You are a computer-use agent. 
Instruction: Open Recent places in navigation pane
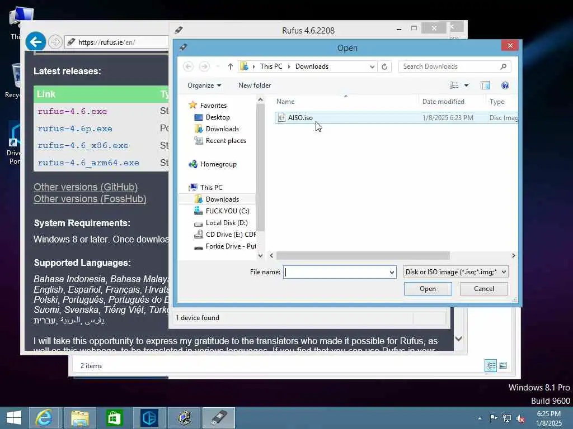[226, 141]
